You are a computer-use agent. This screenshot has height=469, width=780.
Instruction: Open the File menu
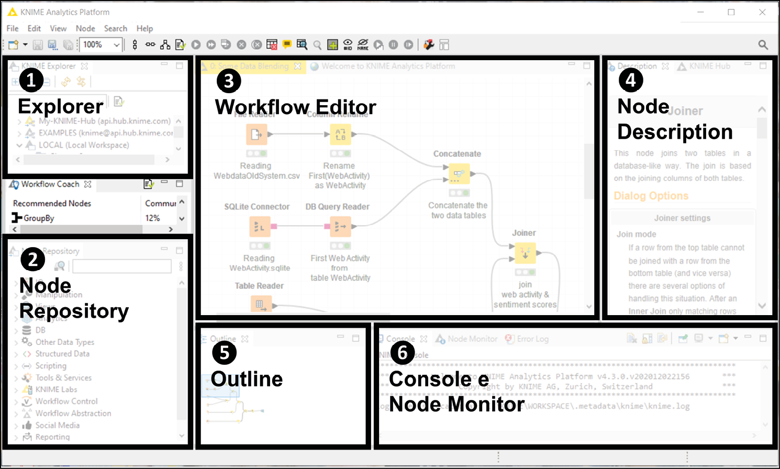(13, 28)
